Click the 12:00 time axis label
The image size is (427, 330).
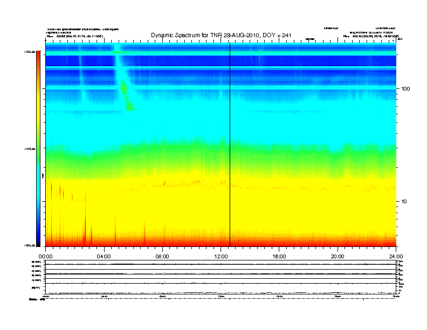[221, 257]
